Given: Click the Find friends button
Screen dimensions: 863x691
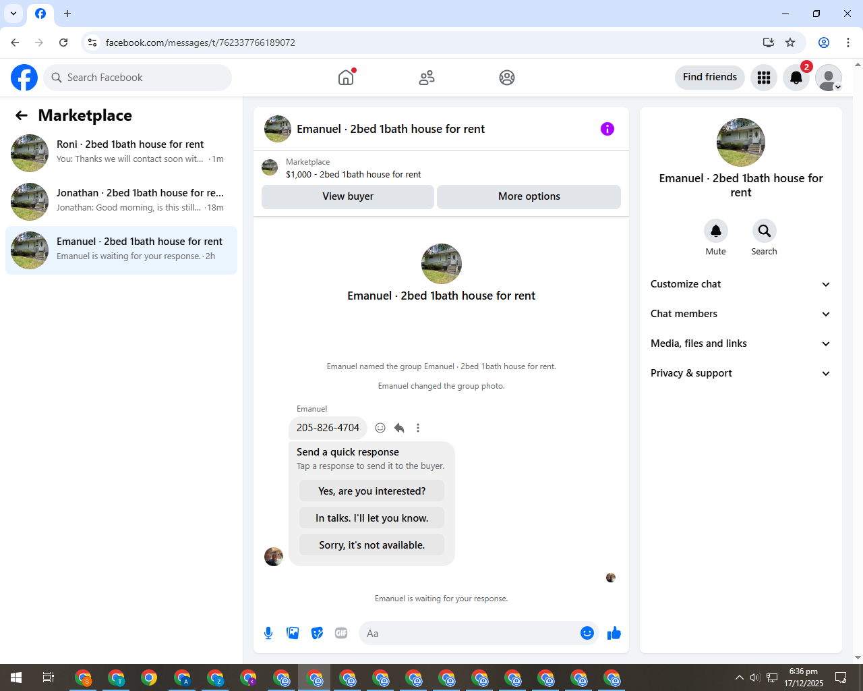Looking at the screenshot, I should [x=710, y=77].
